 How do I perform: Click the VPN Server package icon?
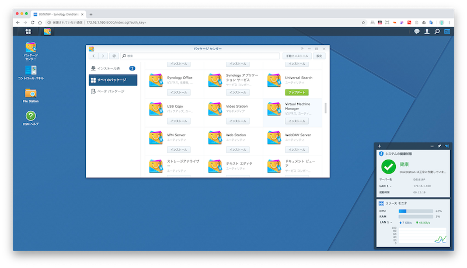(x=156, y=137)
